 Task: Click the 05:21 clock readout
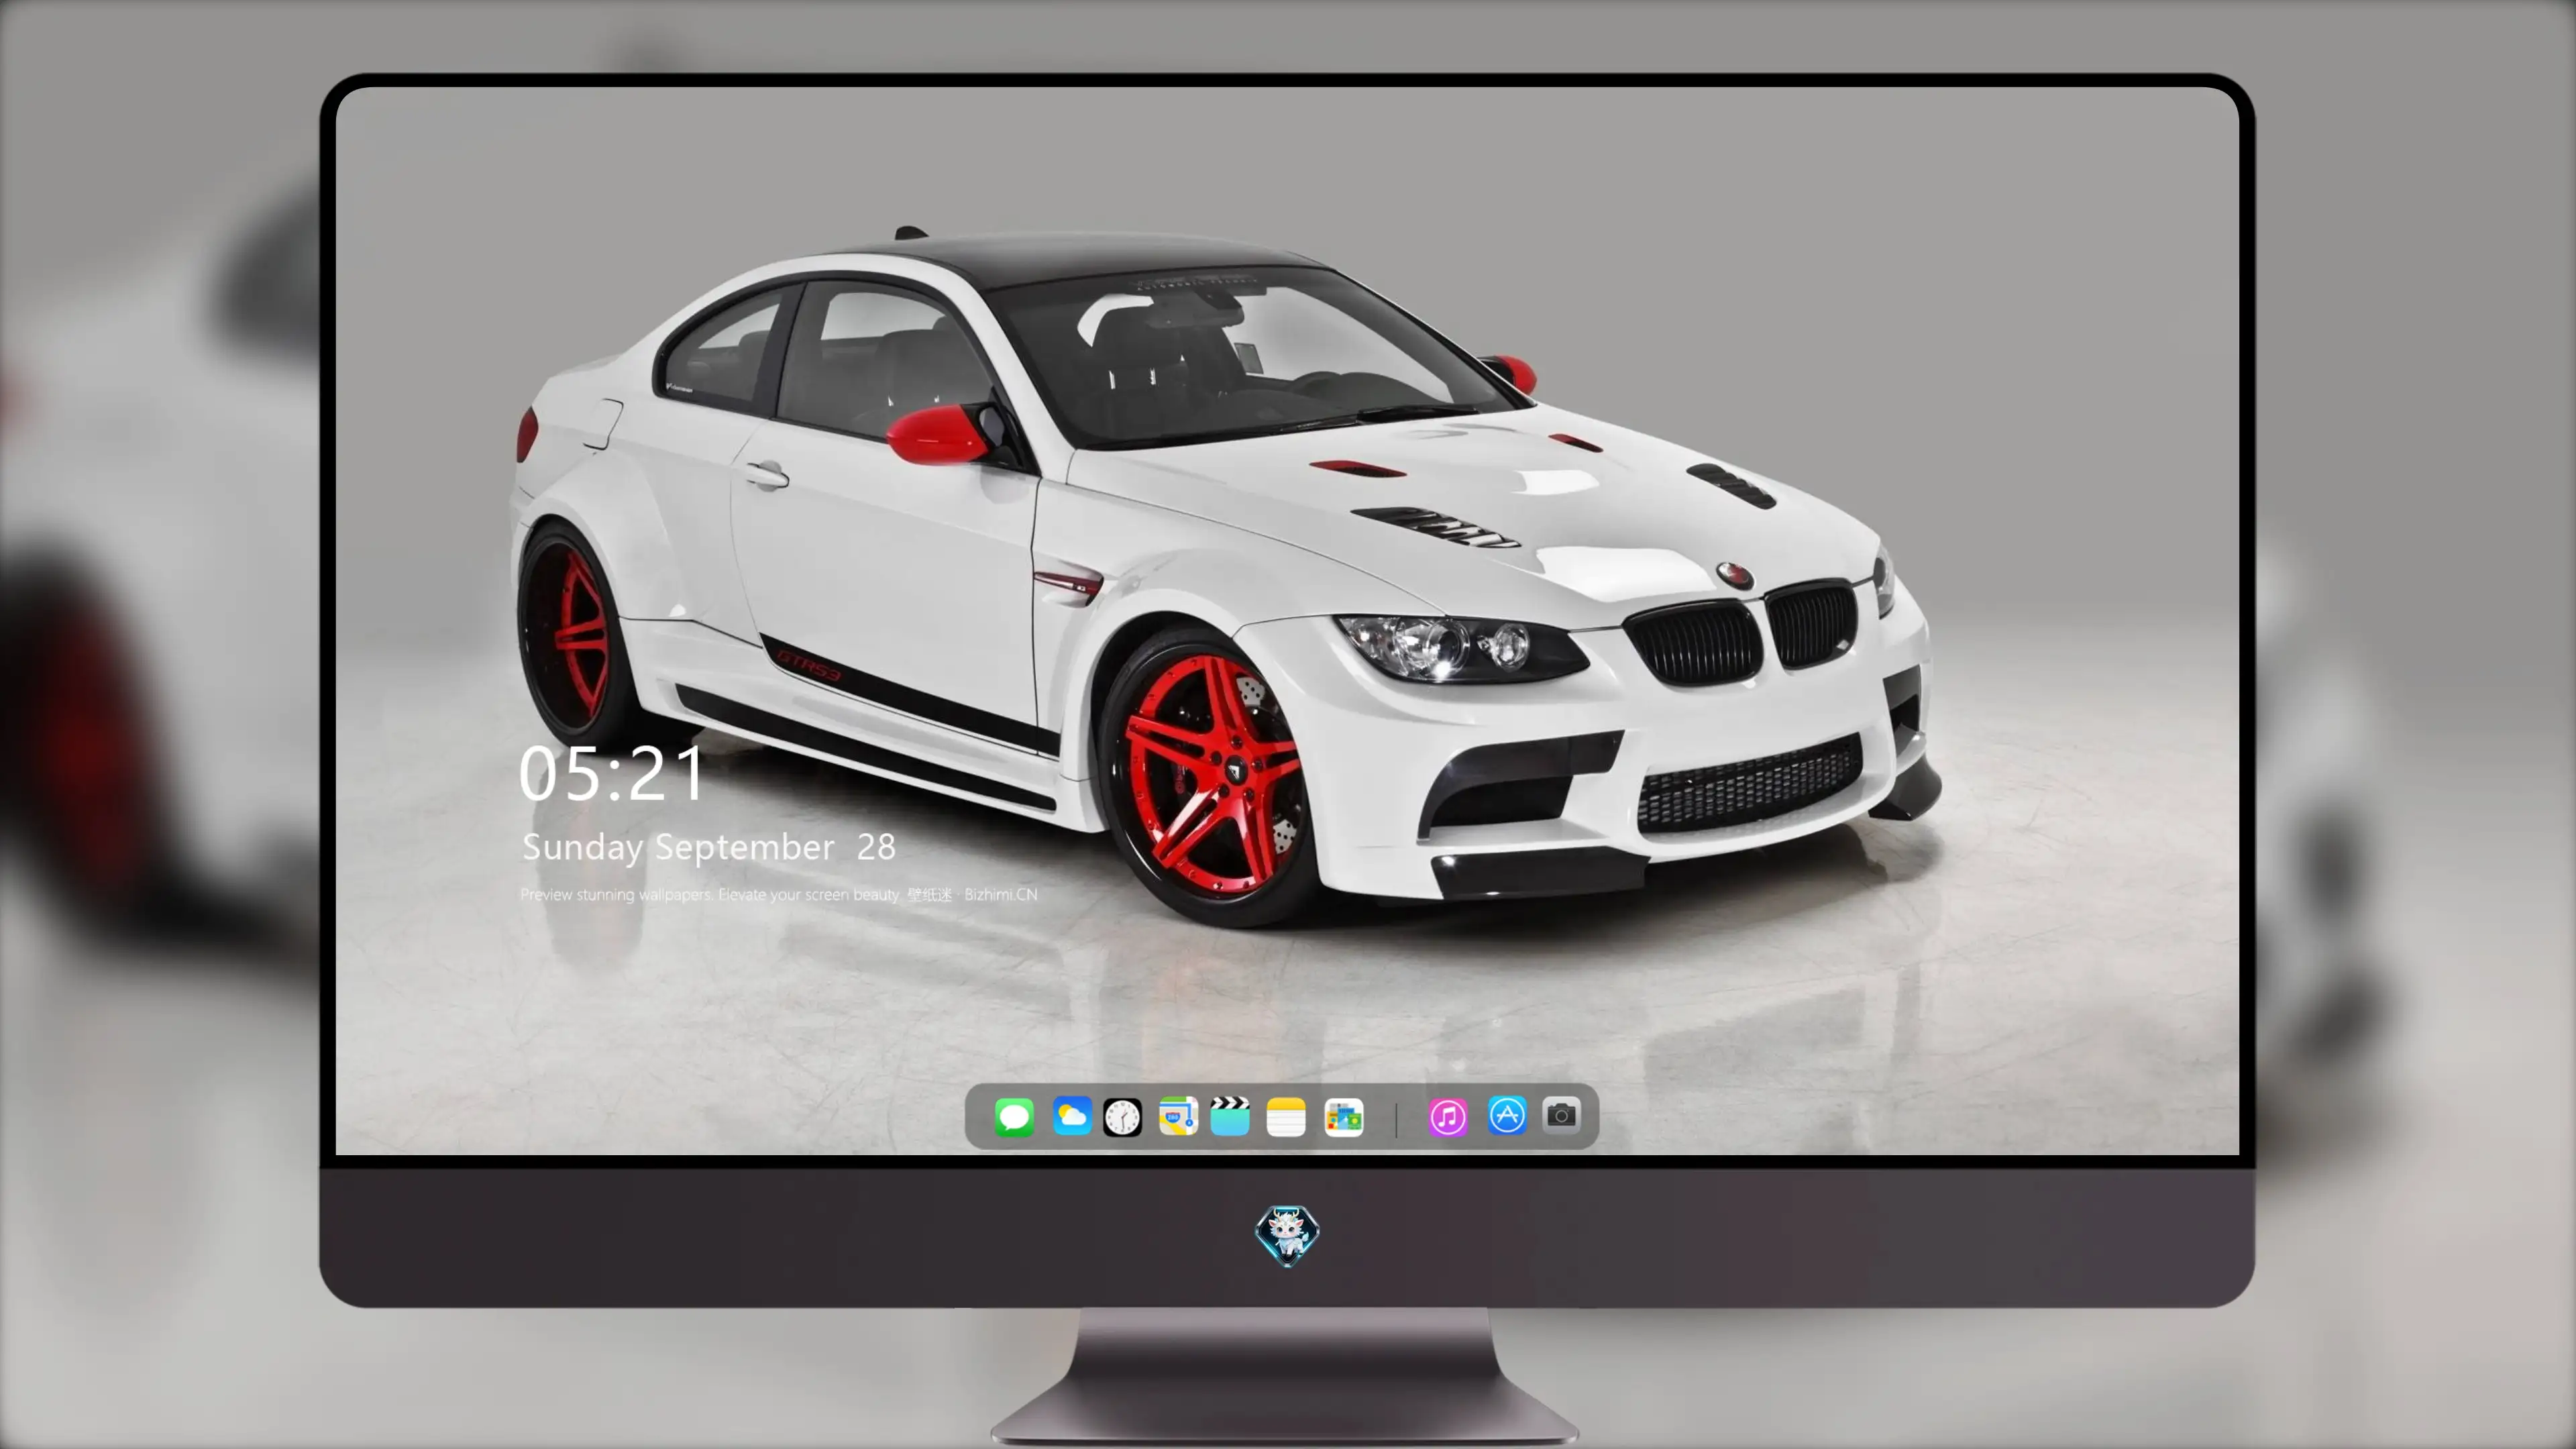(611, 773)
